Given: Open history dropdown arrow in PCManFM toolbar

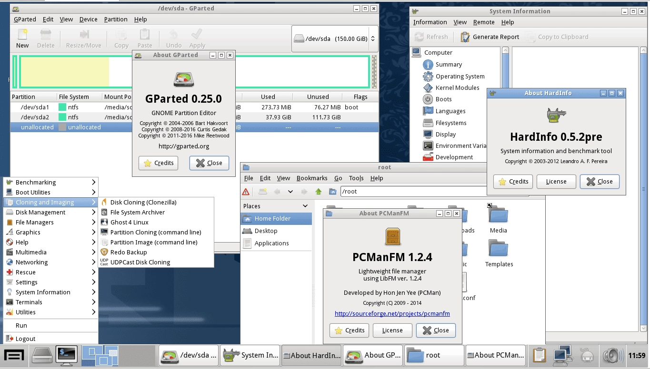Looking at the screenshot, I should coord(290,192).
